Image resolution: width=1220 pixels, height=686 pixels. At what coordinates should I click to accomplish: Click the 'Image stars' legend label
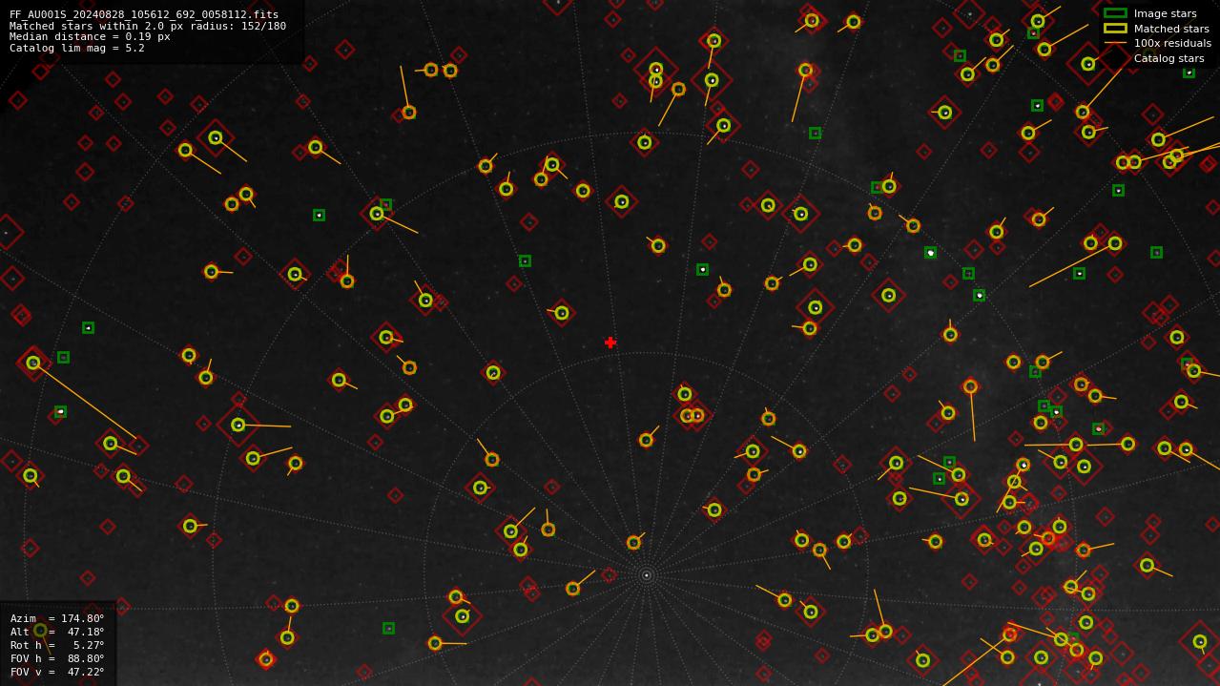(x=1165, y=13)
